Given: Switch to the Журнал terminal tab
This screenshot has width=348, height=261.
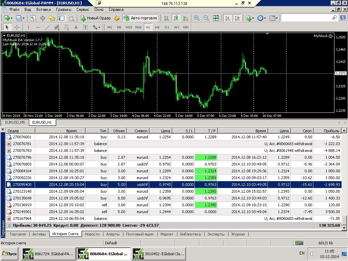Looking at the screenshot, I should coord(238,234).
